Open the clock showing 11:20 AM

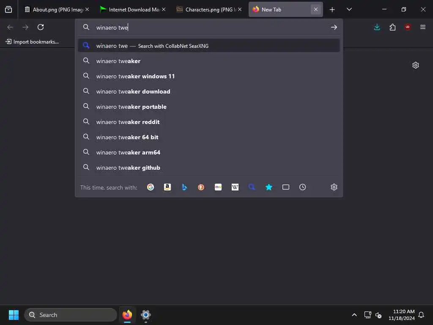click(402, 315)
